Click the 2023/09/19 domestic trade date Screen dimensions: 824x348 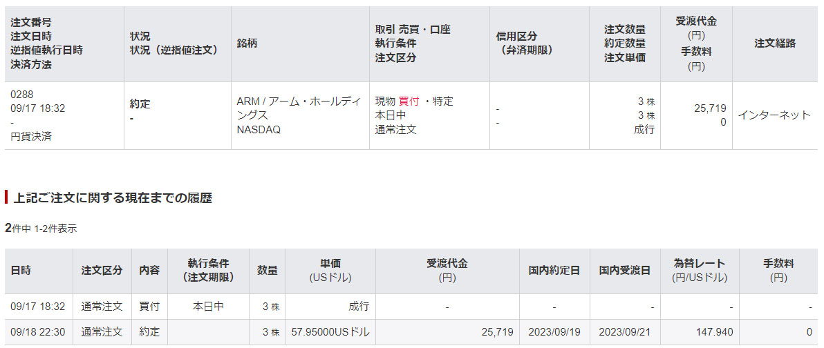[554, 332]
